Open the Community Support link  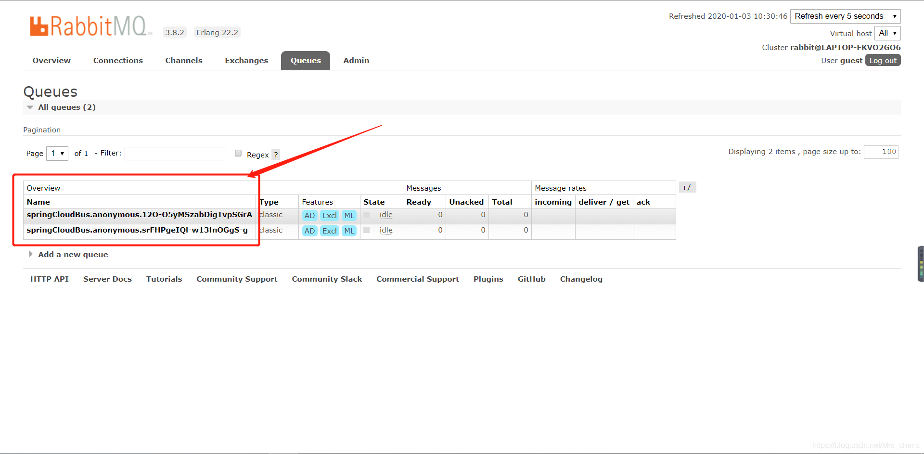[237, 279]
